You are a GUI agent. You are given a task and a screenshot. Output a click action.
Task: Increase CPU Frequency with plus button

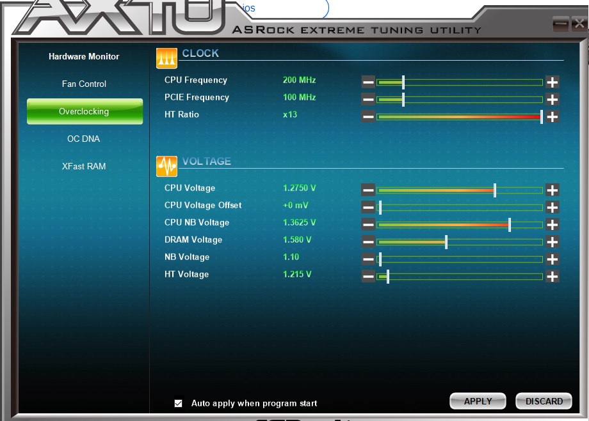552,82
